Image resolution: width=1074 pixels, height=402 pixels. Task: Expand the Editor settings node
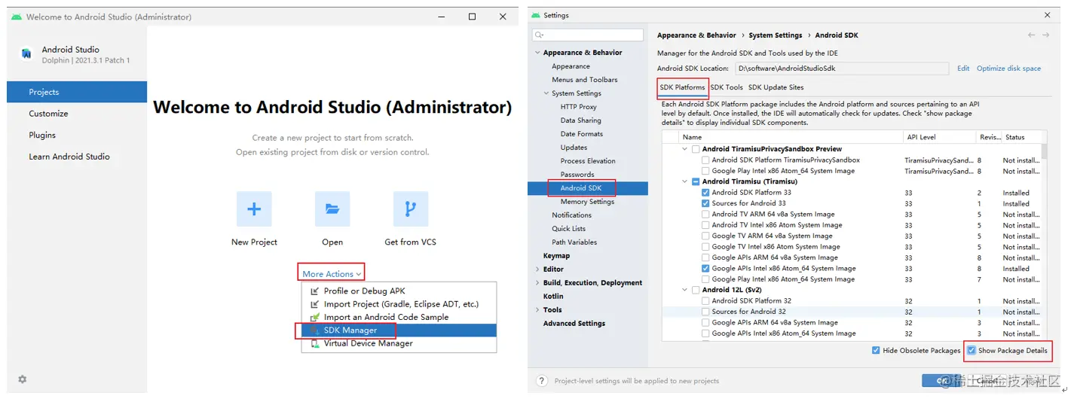coord(537,270)
